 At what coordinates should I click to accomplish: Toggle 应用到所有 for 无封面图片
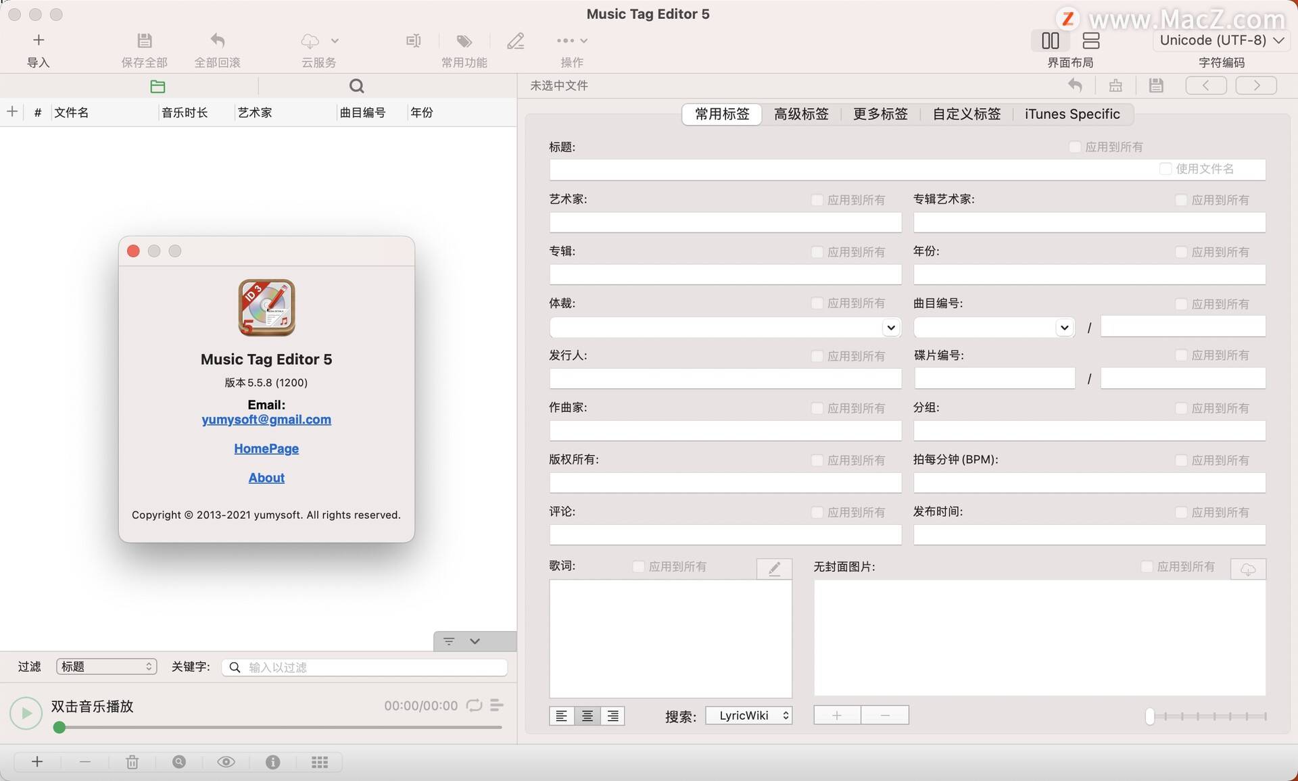pyautogui.click(x=1145, y=567)
